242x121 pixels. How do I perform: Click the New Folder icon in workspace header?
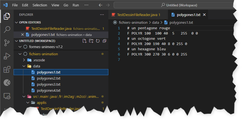(x=91, y=41)
